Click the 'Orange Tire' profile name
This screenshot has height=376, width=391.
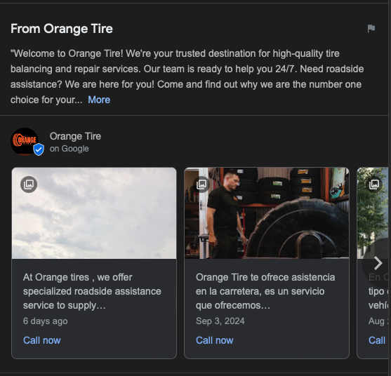tap(75, 136)
